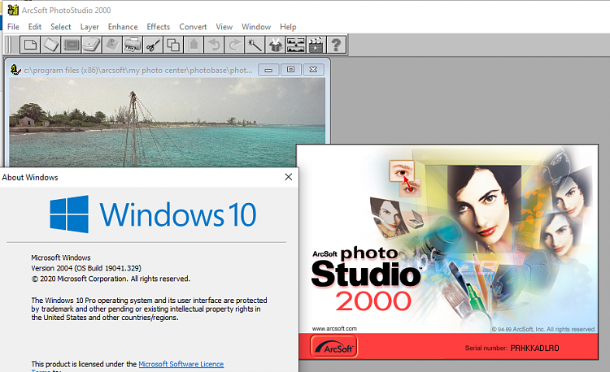Minimize the photo document window
Screen dimensions: 610x372
click(268, 70)
